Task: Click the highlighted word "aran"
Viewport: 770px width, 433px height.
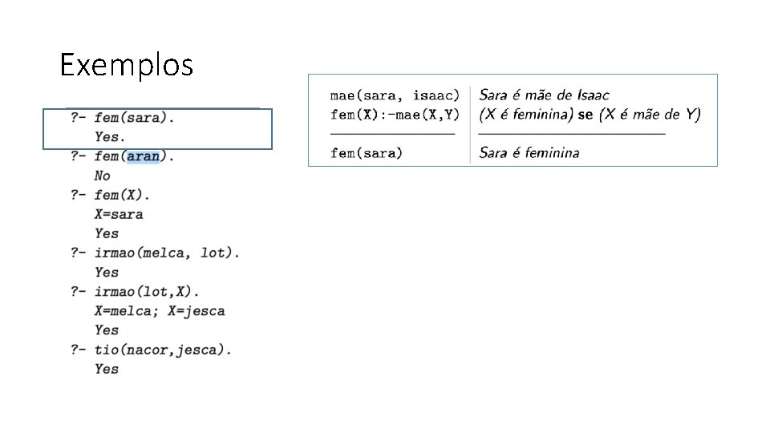Action: point(144,156)
